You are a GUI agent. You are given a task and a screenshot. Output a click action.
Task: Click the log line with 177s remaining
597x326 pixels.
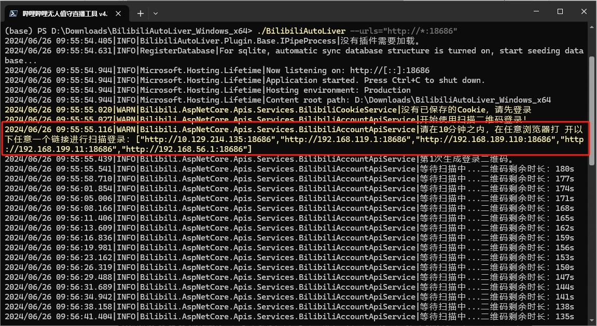pos(289,179)
